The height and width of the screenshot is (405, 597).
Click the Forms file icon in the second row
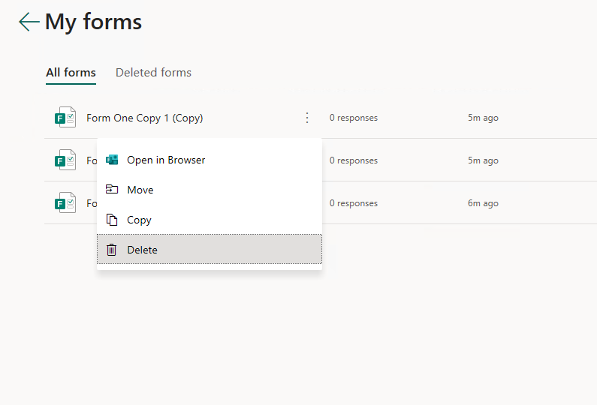[65, 160]
